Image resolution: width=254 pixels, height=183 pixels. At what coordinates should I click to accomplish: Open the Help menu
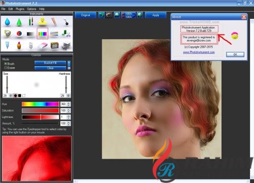pyautogui.click(x=42, y=9)
